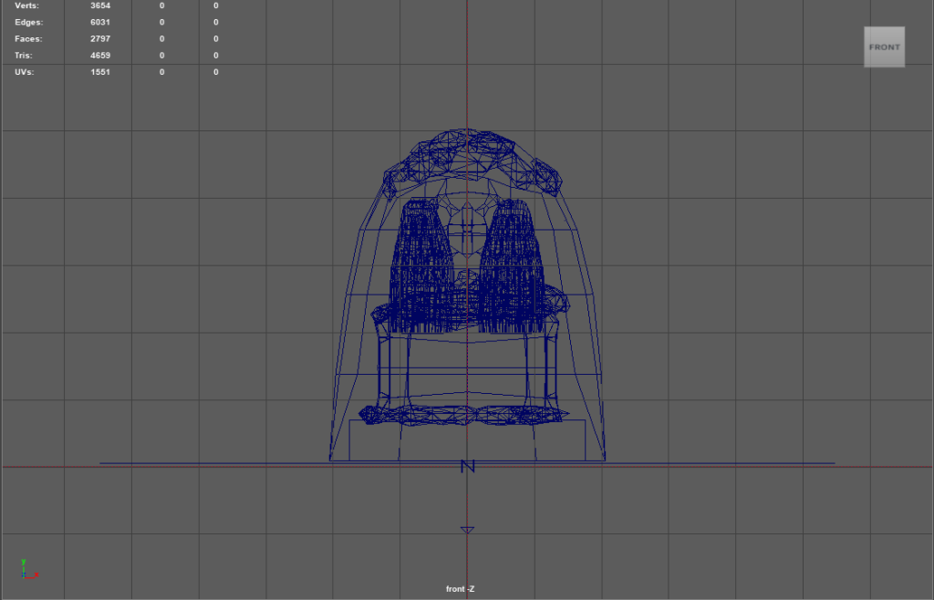
Task: Click the UVs value 1551
Action: point(100,72)
